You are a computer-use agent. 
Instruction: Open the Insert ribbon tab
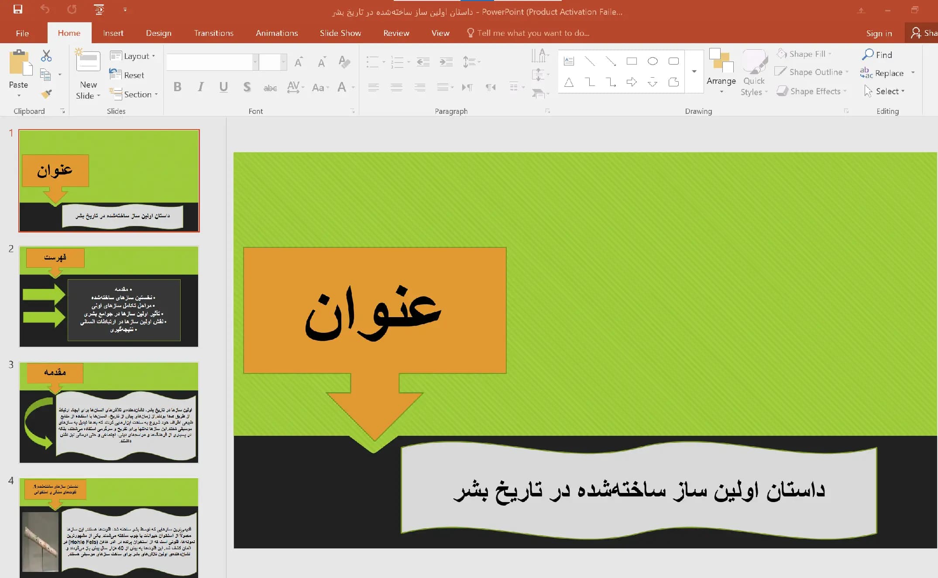coord(113,33)
